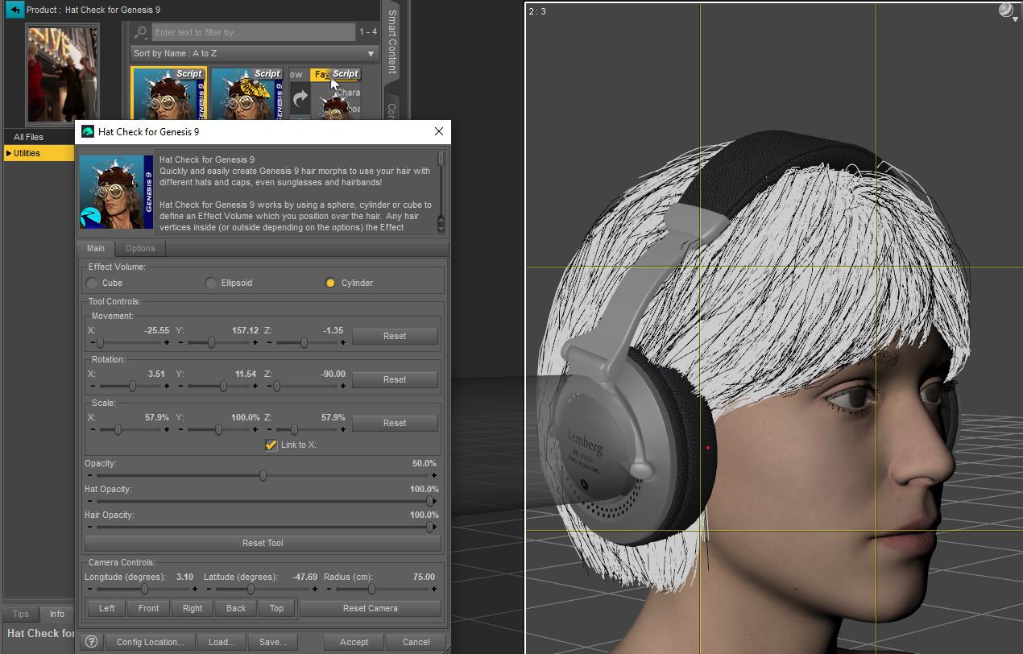Screen dimensions: 1023x654
Task: Click the product promo image thumbnail
Action: click(x=62, y=75)
